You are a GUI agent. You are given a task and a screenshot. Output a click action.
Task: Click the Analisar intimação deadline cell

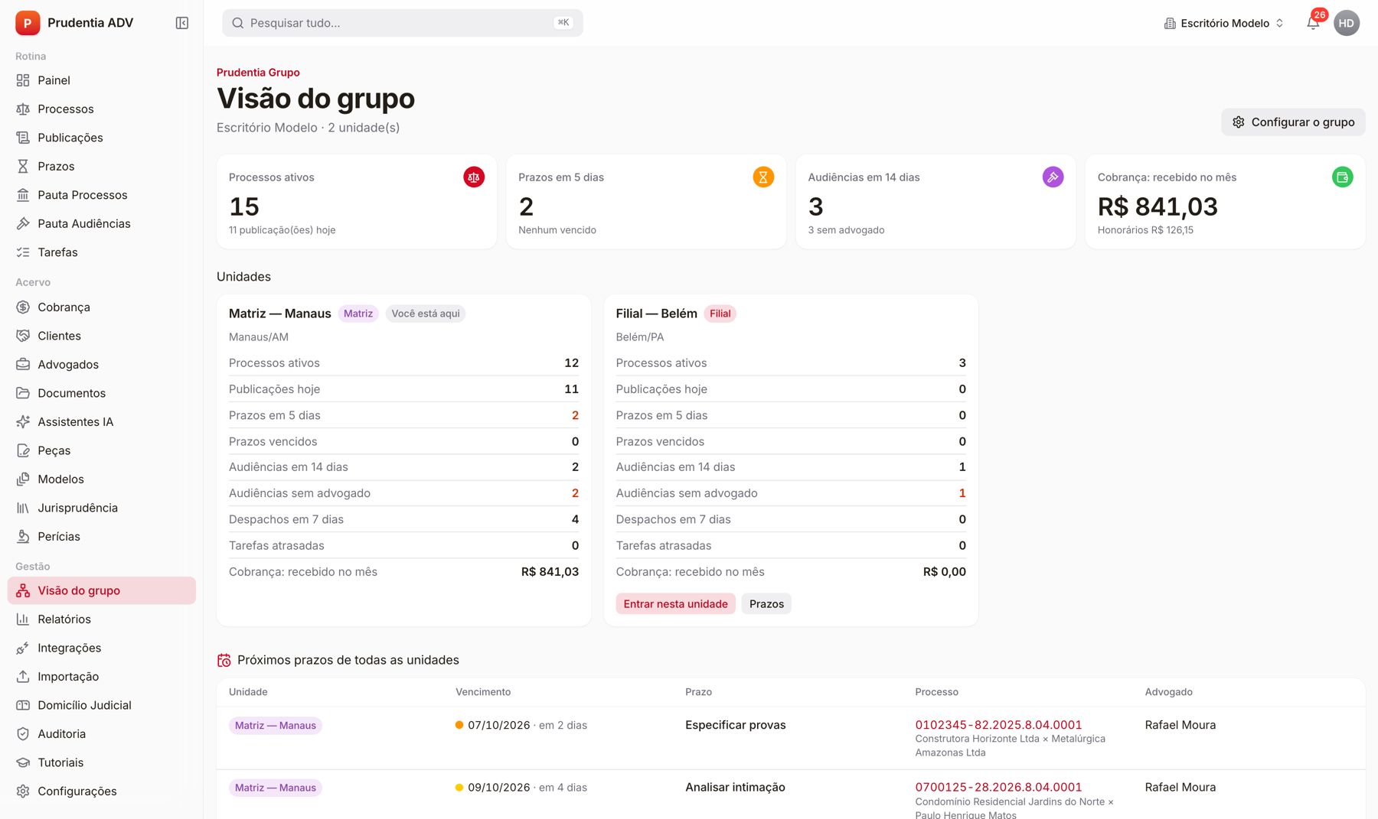[735, 787]
